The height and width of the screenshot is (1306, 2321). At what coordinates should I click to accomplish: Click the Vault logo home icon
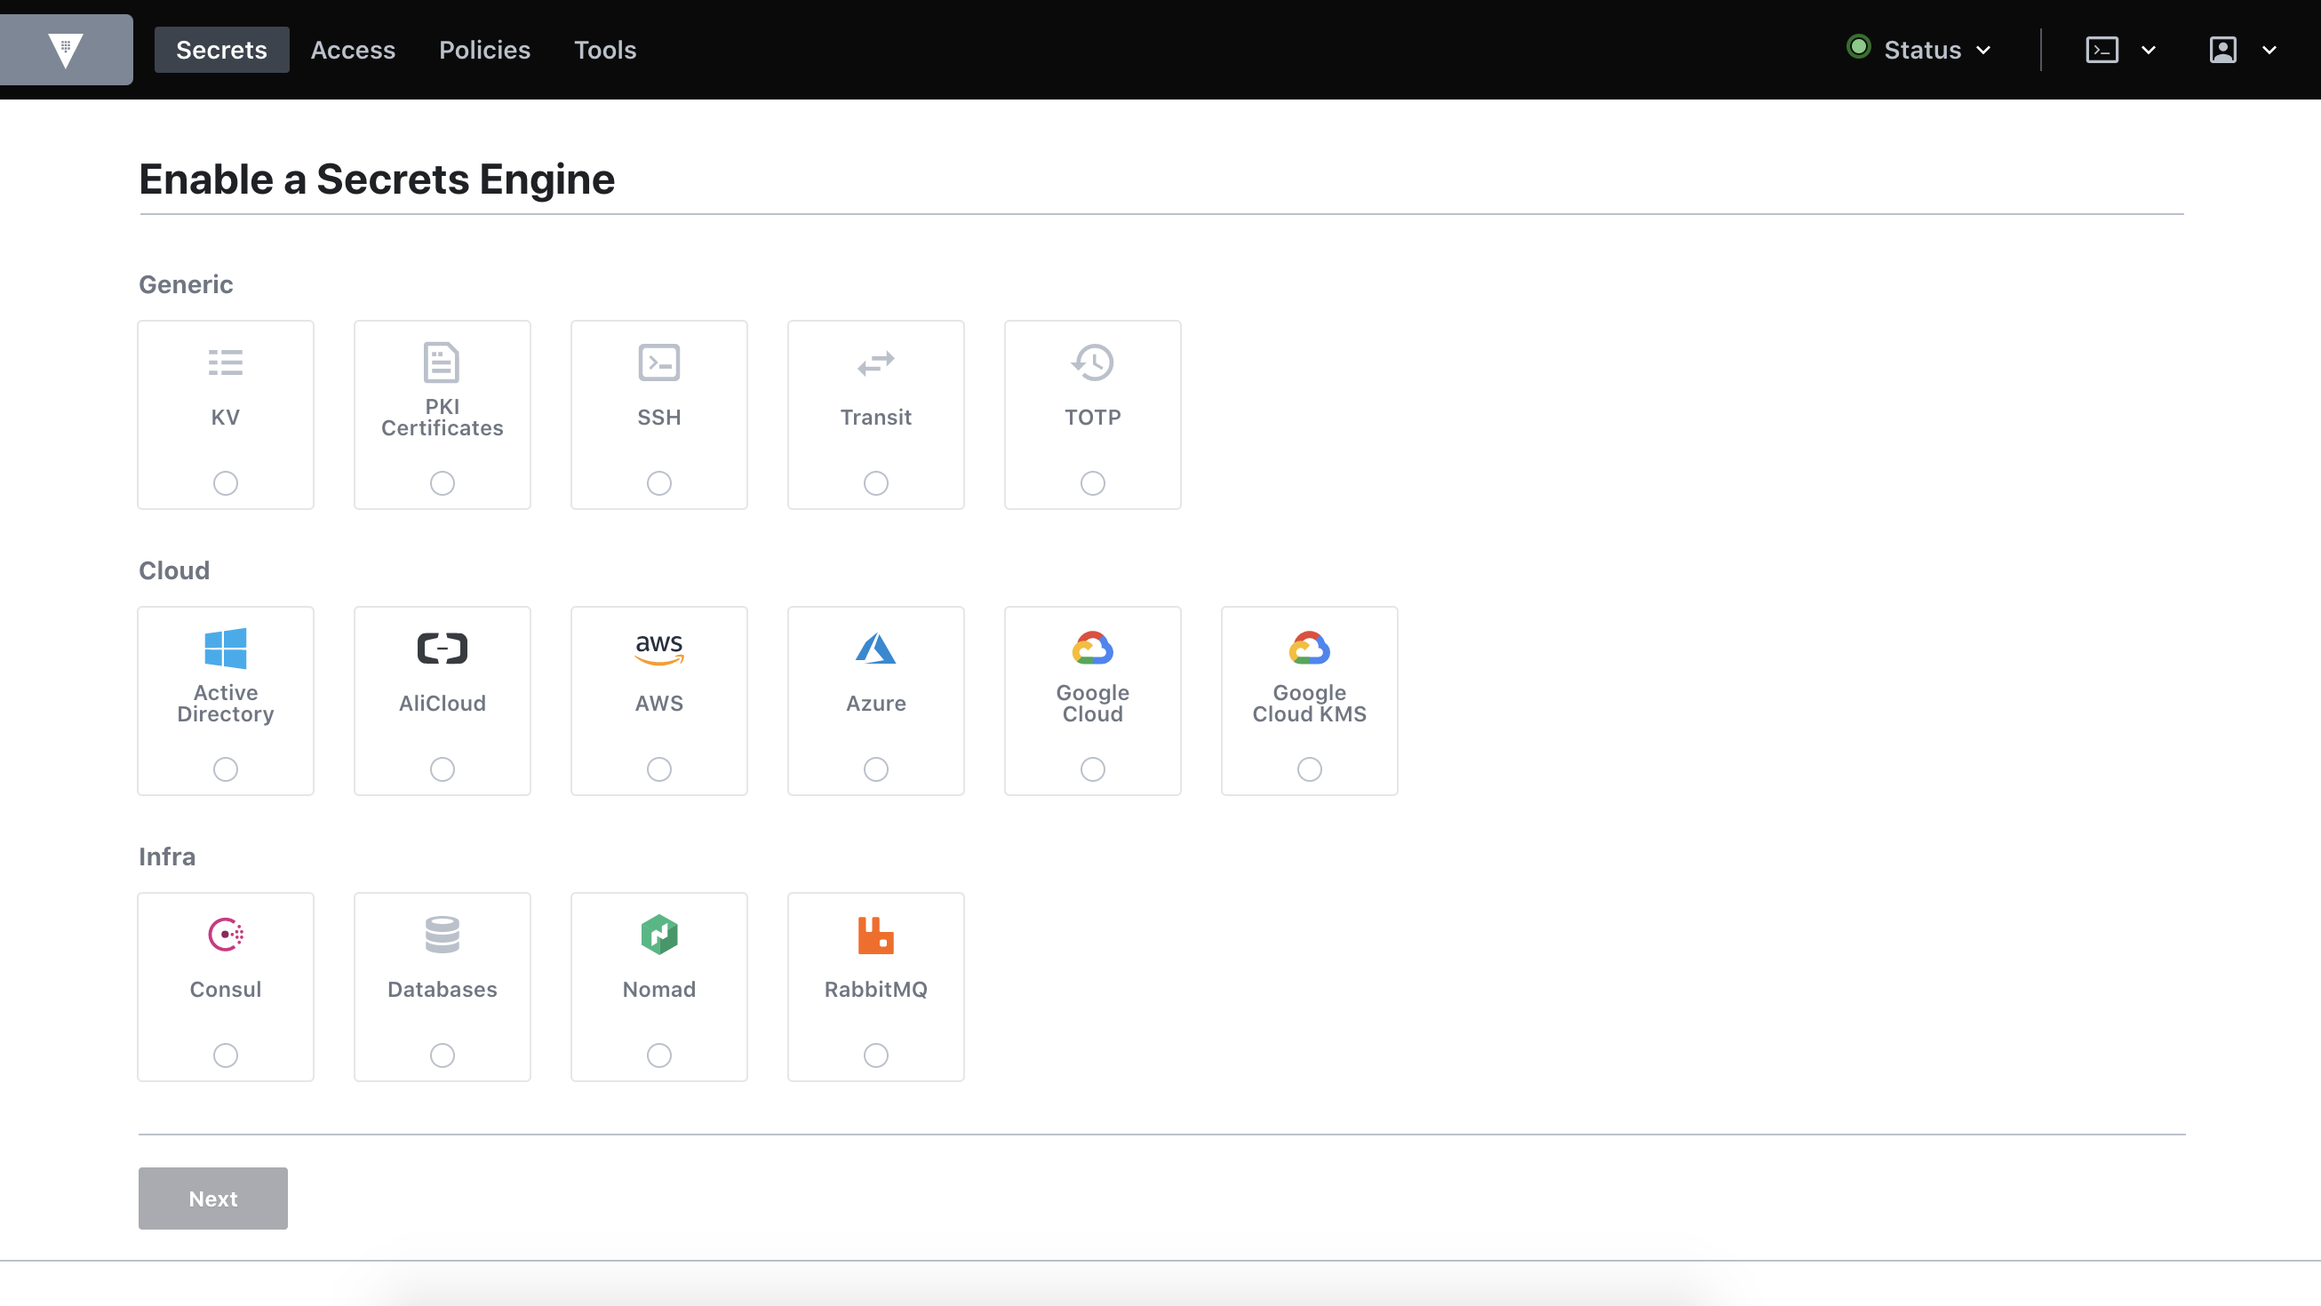(x=66, y=50)
